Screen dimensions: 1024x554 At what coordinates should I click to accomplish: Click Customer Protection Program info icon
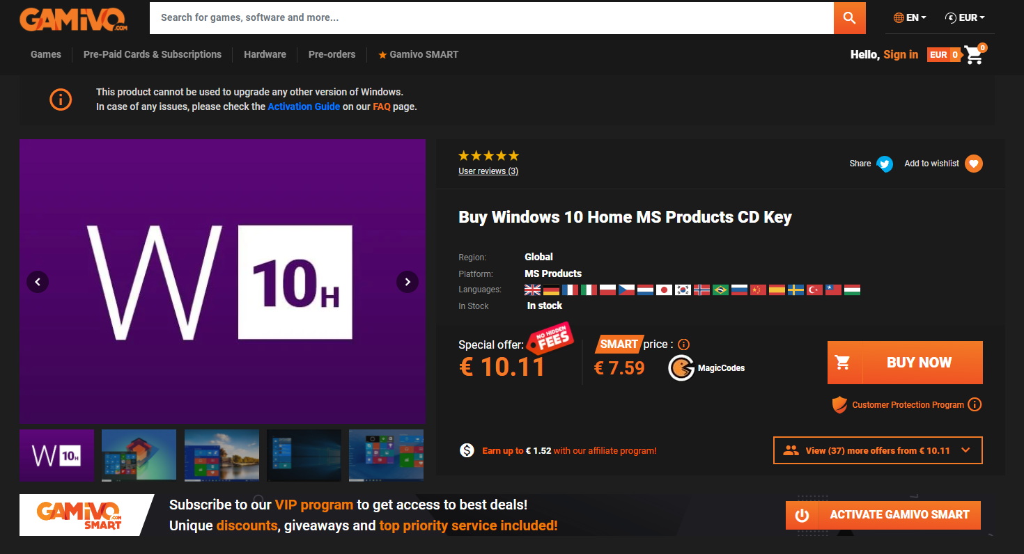point(975,404)
